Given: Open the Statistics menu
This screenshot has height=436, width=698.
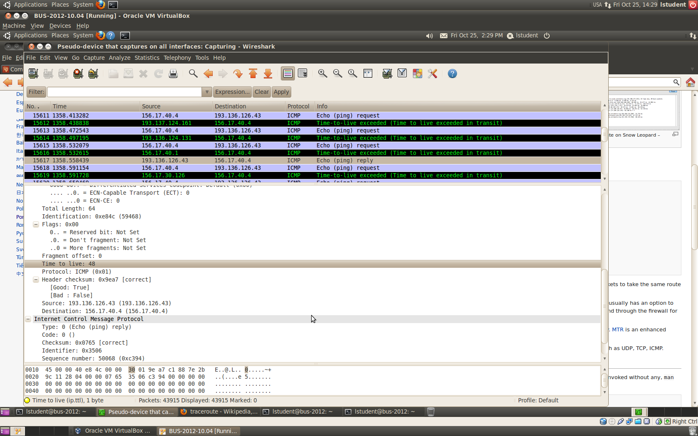Looking at the screenshot, I should pos(147,58).
